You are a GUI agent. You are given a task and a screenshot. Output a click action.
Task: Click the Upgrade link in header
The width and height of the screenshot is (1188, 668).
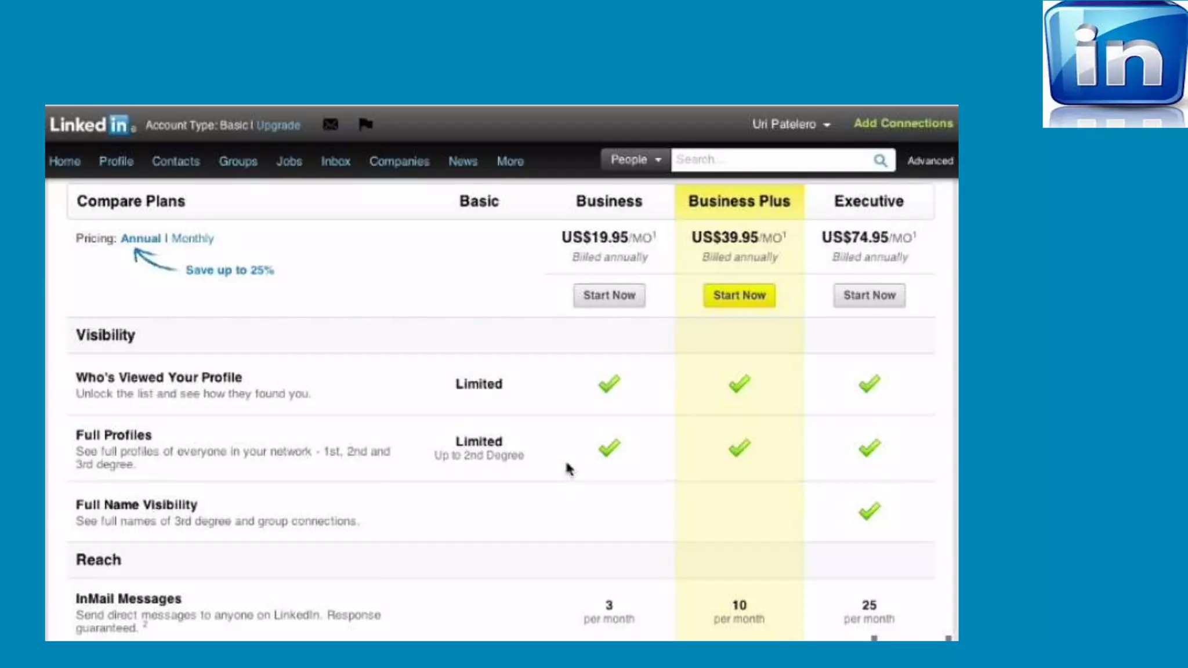(x=278, y=125)
